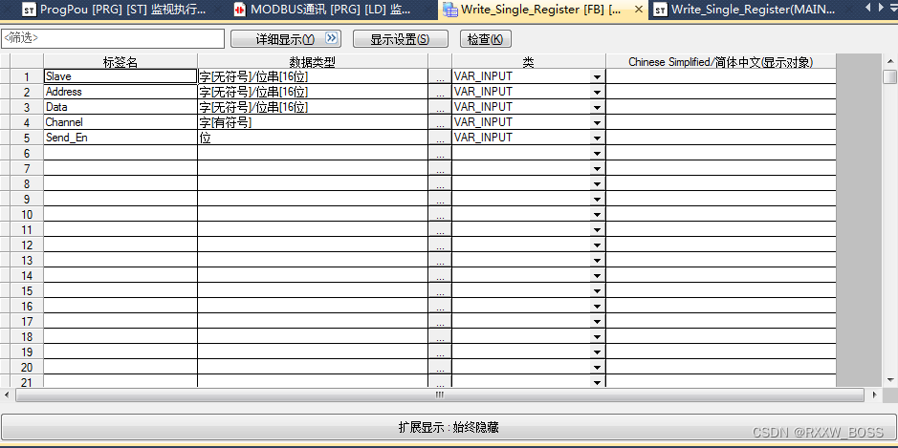Open data type picker for Data row
Screen dimensions: 898x448
click(x=440, y=107)
